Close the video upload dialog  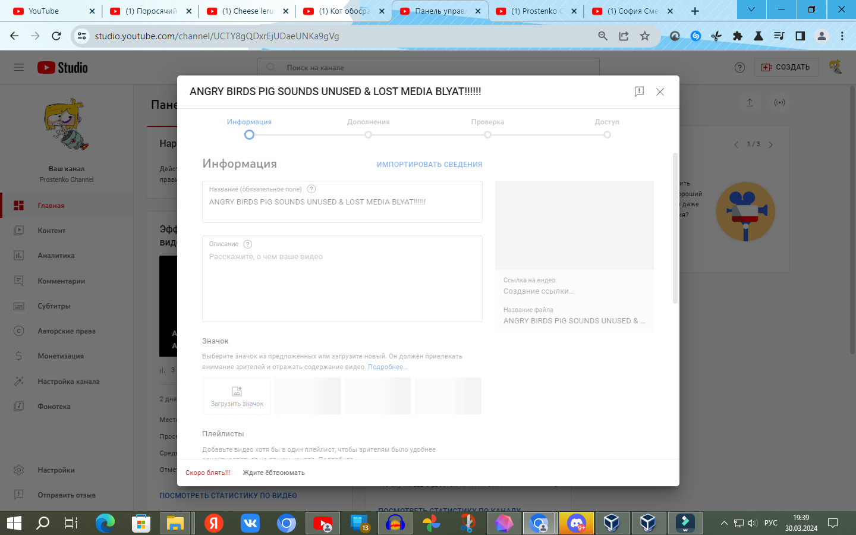tap(660, 92)
